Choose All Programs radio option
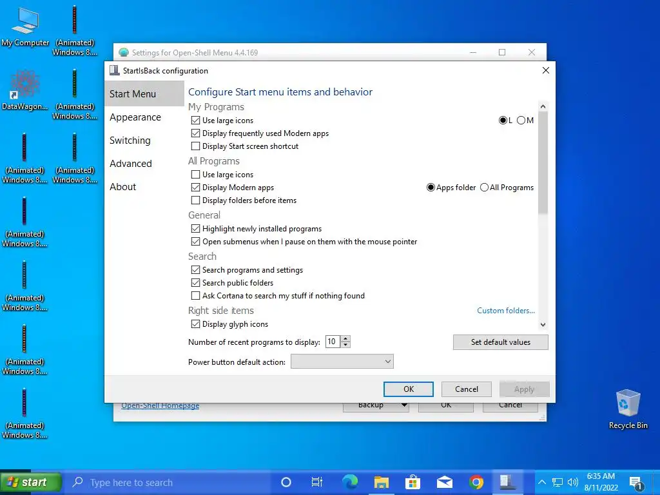This screenshot has width=660, height=495. pos(485,188)
